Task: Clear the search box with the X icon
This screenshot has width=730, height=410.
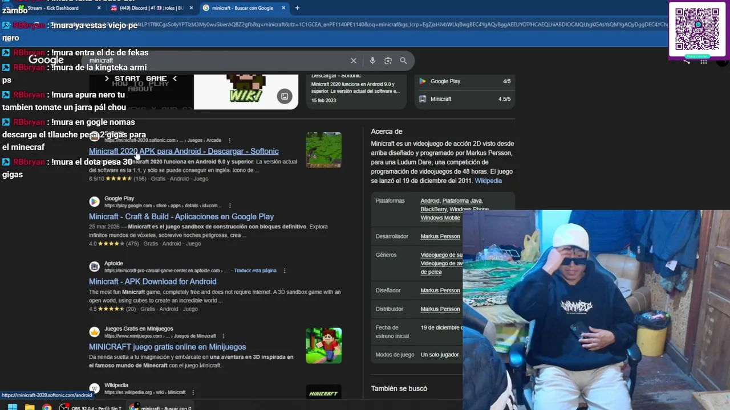Action: [x=354, y=61]
